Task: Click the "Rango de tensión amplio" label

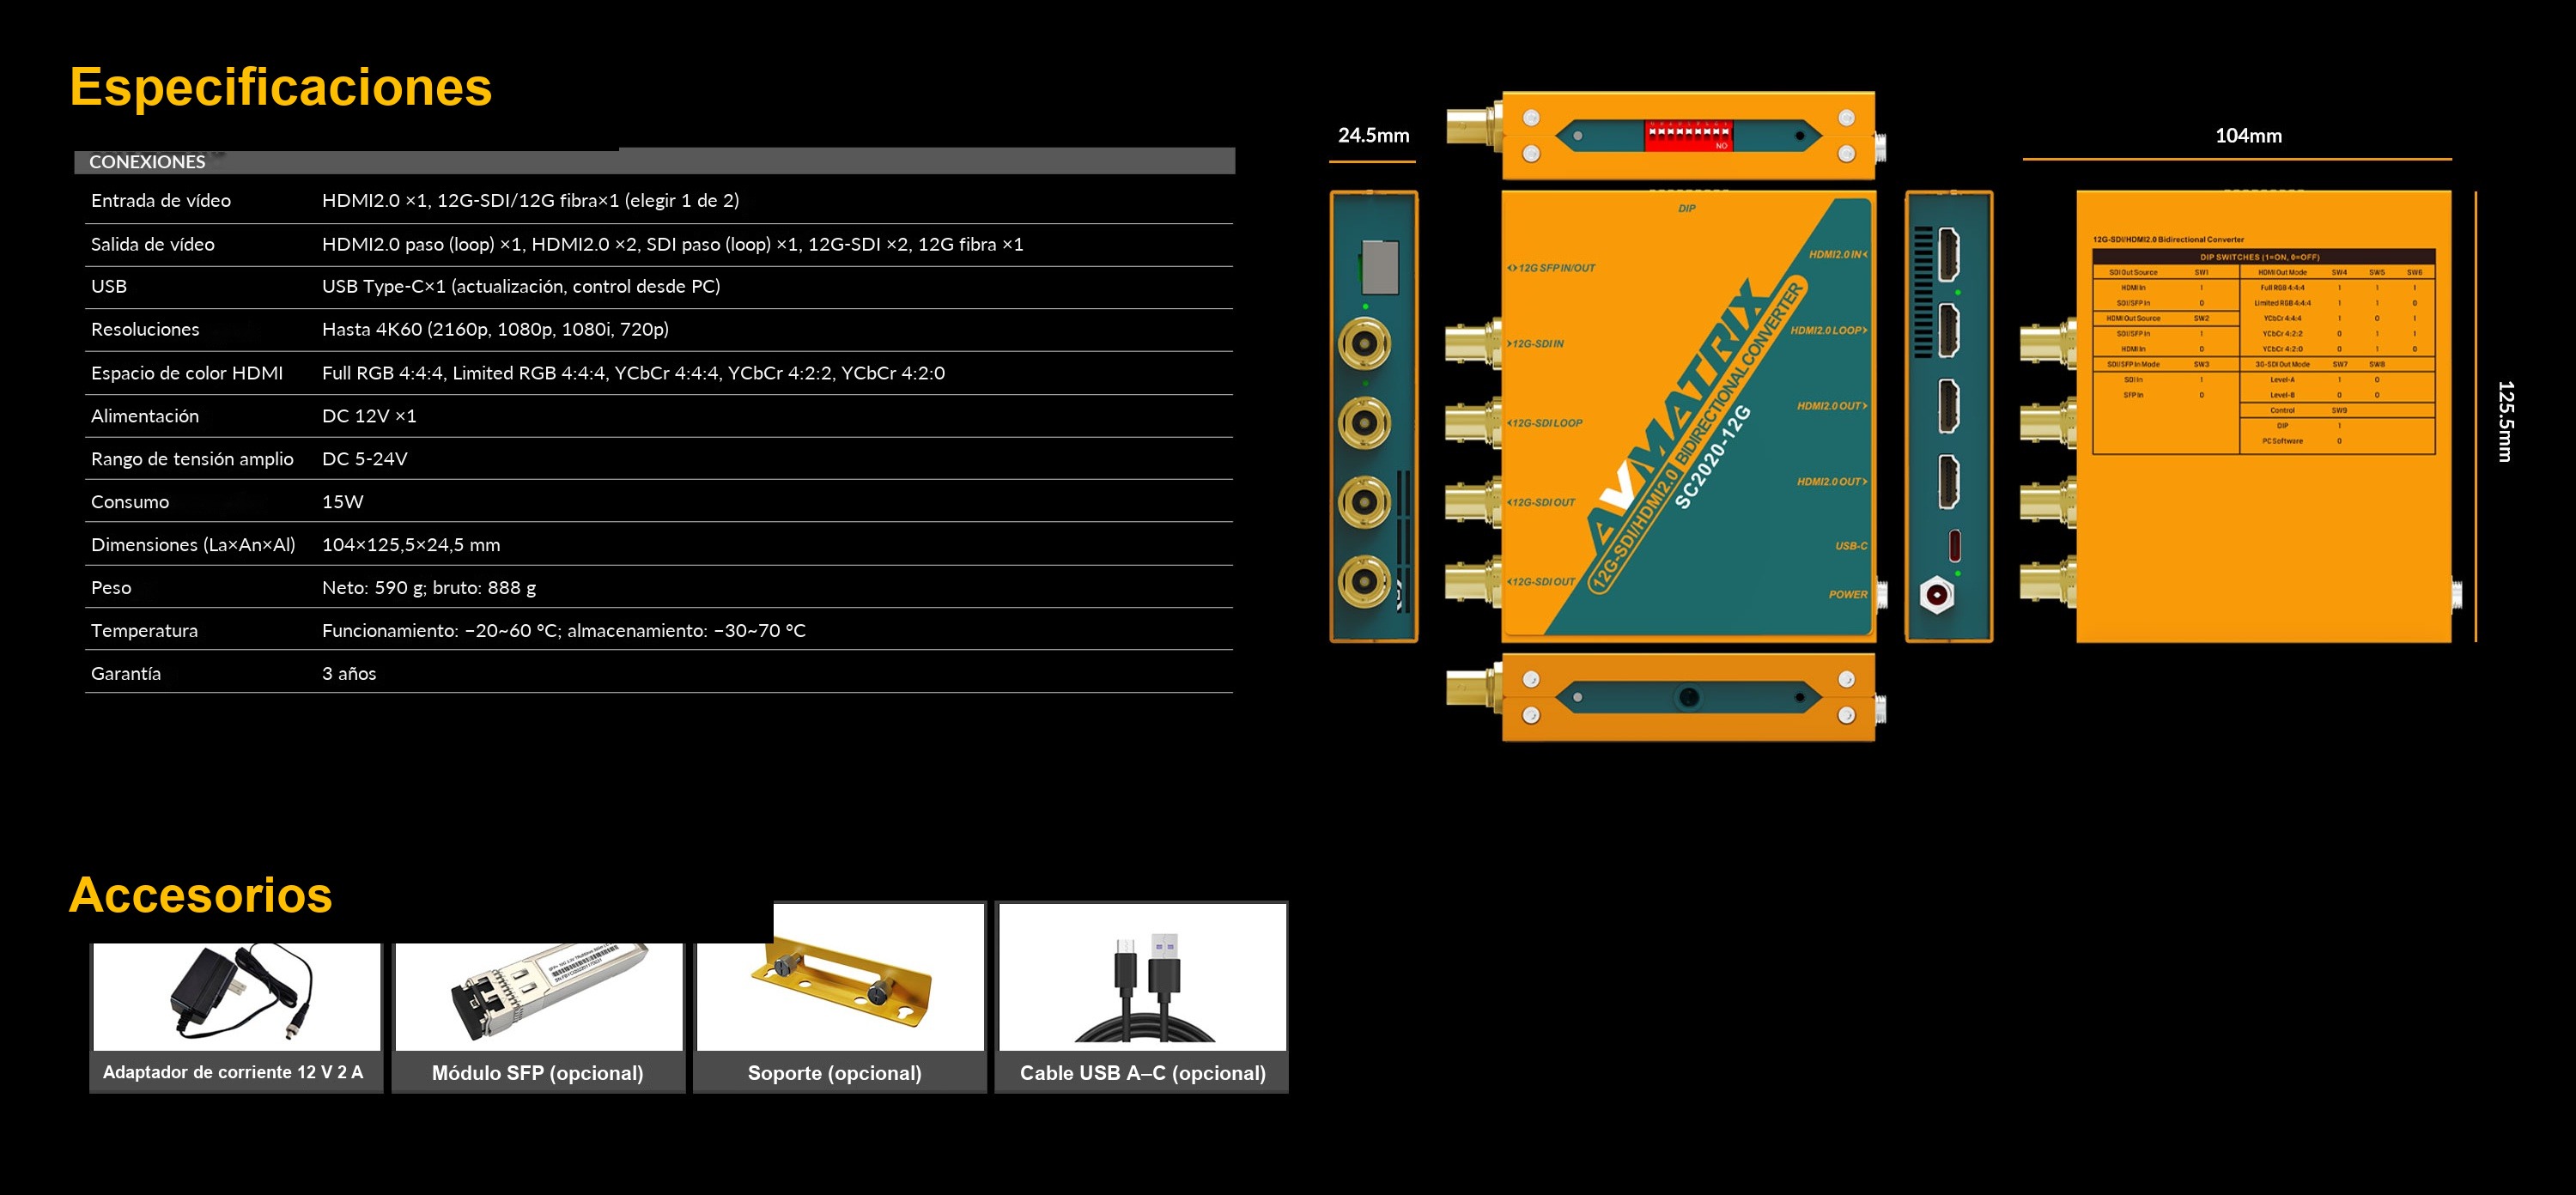Action: [x=192, y=459]
